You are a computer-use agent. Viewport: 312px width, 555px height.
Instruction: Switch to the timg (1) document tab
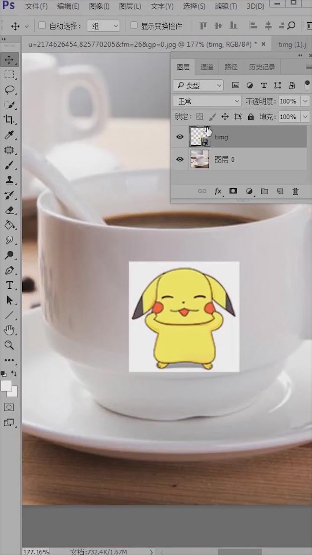tap(292, 44)
